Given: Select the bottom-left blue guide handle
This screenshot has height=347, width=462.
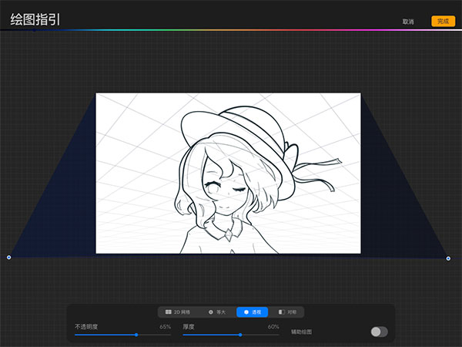Looking at the screenshot, I should 8,258.
